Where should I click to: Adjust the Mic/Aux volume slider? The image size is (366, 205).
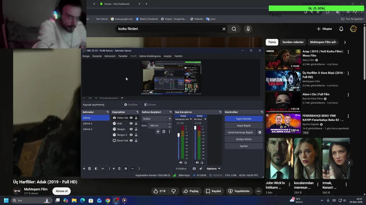coord(195,128)
